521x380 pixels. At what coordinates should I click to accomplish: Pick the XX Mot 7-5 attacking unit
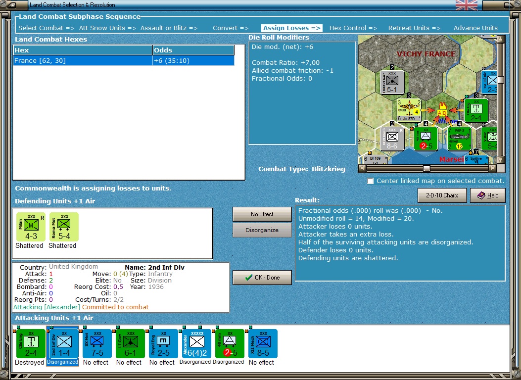97,343
